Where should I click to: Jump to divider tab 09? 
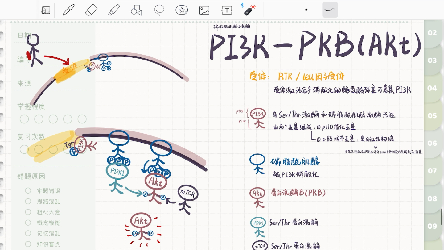click(432, 226)
